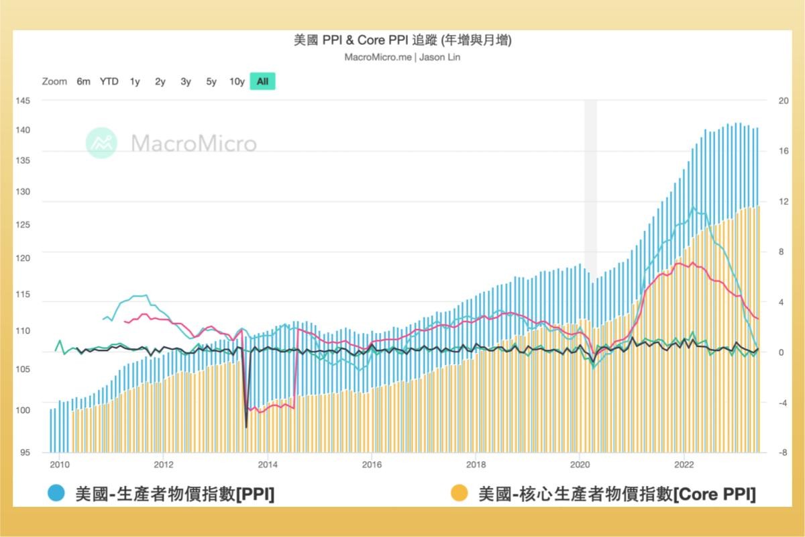Click the highlighted All range icon button
Image resolution: width=805 pixels, height=537 pixels.
click(x=261, y=81)
